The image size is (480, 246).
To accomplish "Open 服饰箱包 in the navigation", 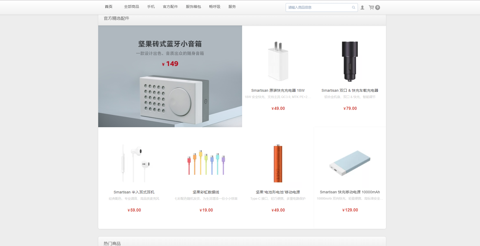I will 194,7.
